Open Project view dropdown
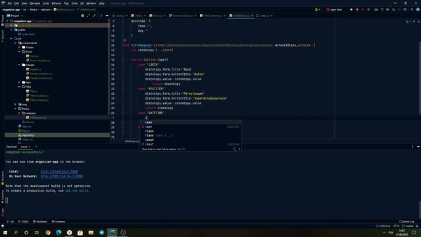 (x=15, y=16)
